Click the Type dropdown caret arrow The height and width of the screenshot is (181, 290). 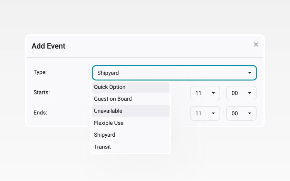click(249, 73)
